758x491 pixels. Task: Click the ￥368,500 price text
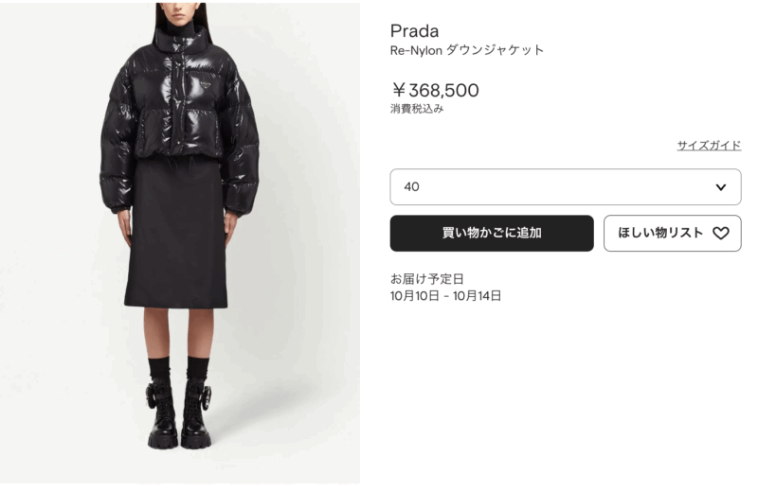tap(435, 90)
